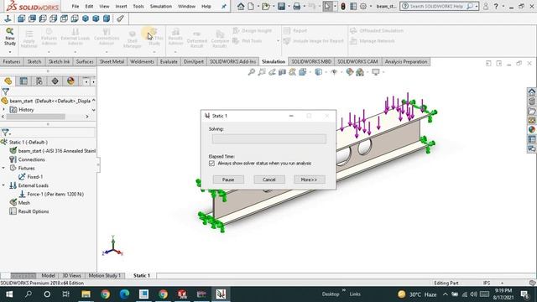
Task: Click Zoom to Fit magnifier icon
Action: pyautogui.click(x=252, y=72)
